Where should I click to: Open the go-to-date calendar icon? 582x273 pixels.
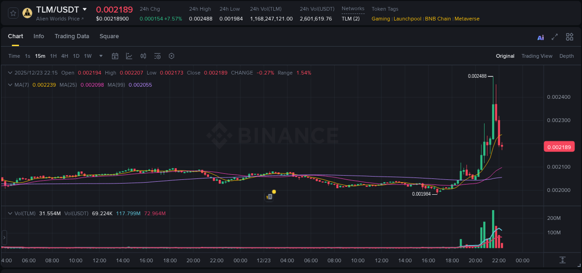[115, 56]
